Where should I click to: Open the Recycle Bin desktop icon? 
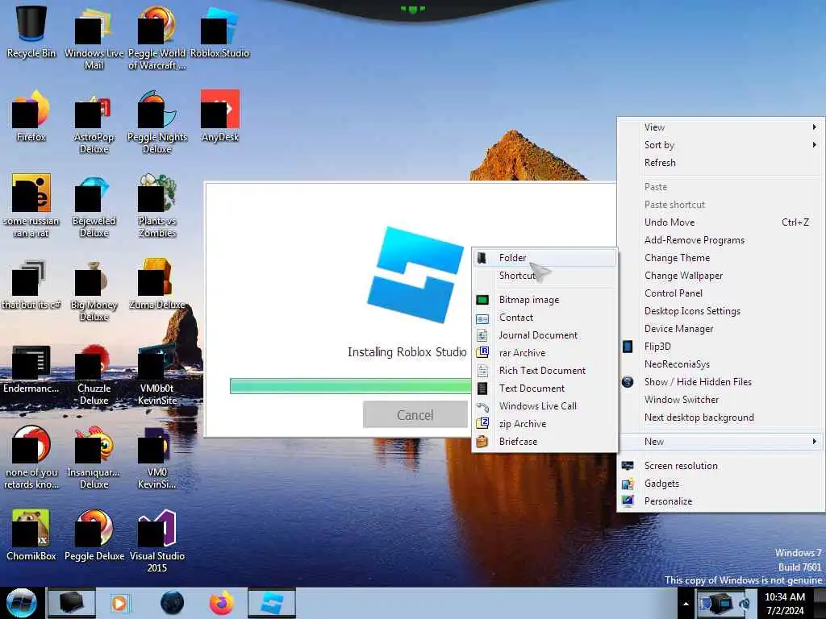click(x=31, y=31)
